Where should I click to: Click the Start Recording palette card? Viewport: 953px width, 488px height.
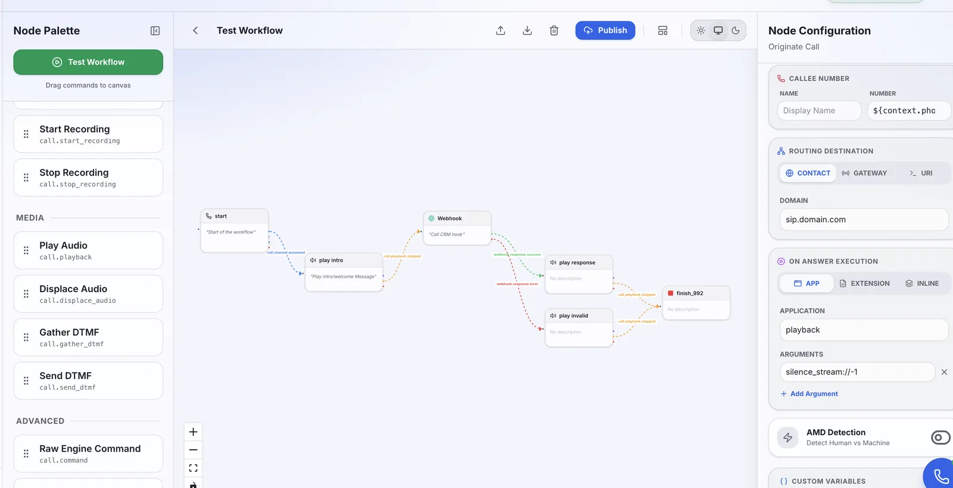(x=88, y=134)
